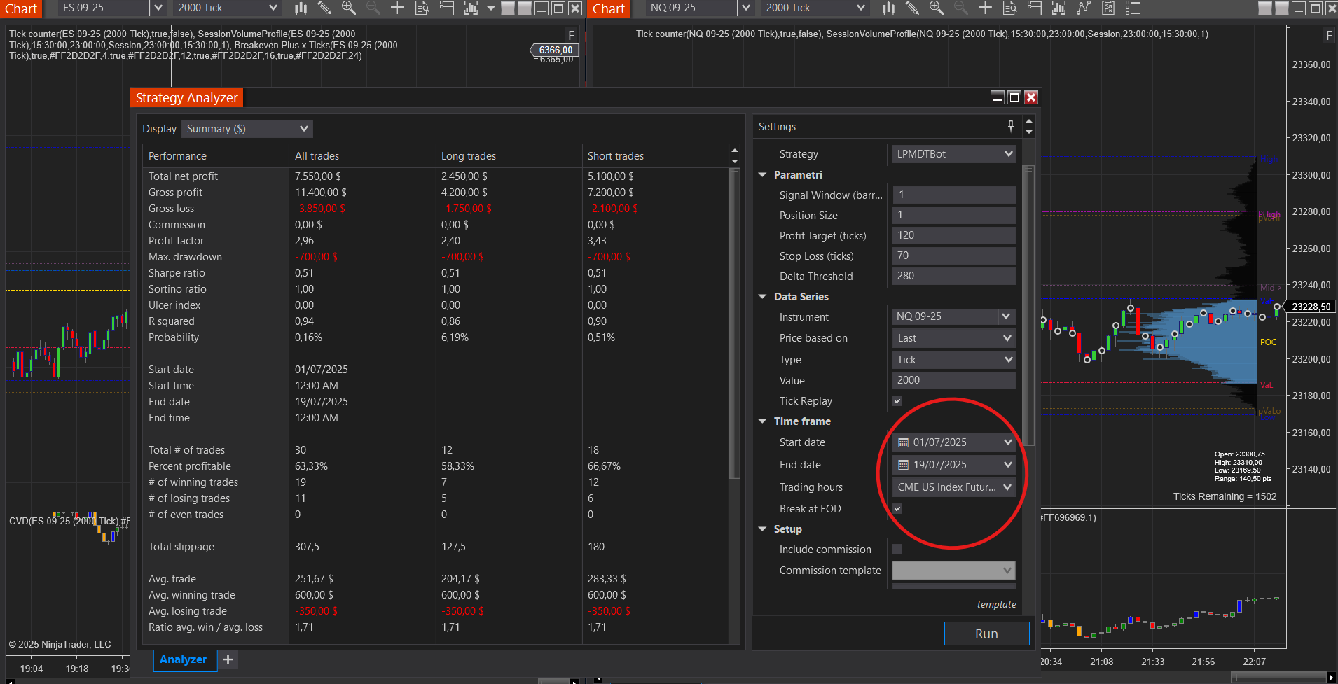The width and height of the screenshot is (1338, 684).
Task: Collapse the Setup section
Action: click(x=763, y=529)
